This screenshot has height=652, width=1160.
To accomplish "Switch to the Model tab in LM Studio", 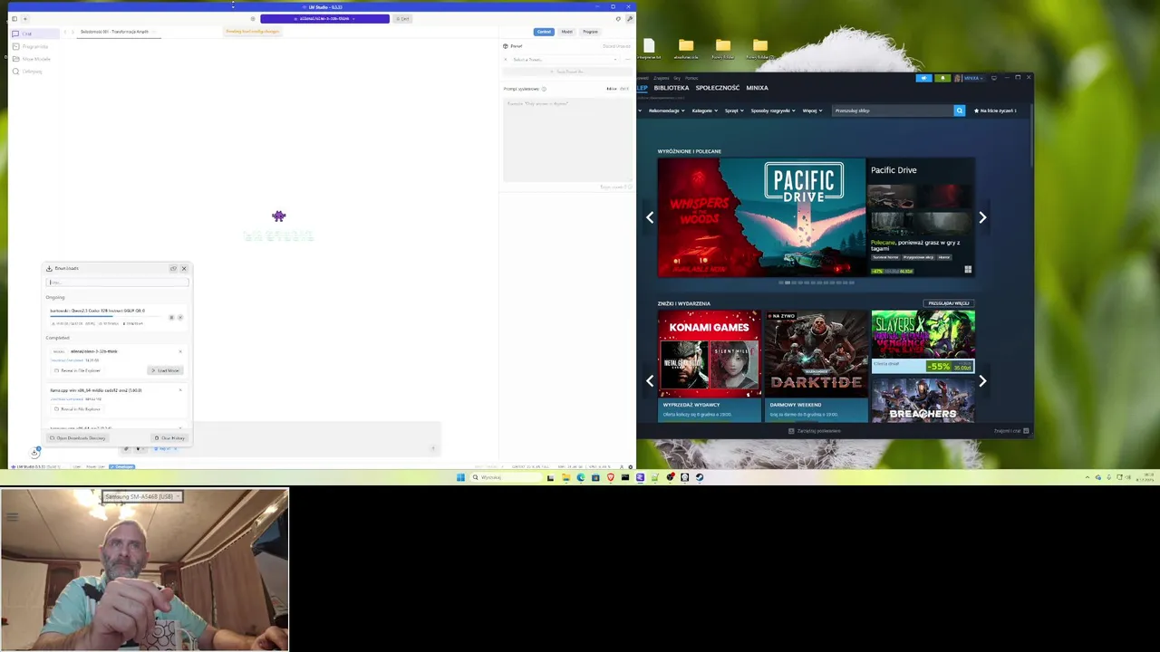I will click(x=566, y=32).
